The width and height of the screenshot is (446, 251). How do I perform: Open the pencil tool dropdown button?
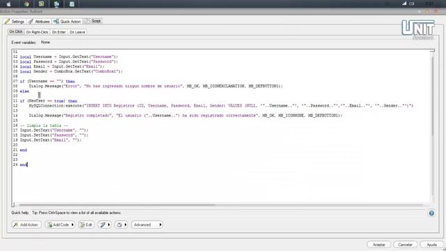105,225
